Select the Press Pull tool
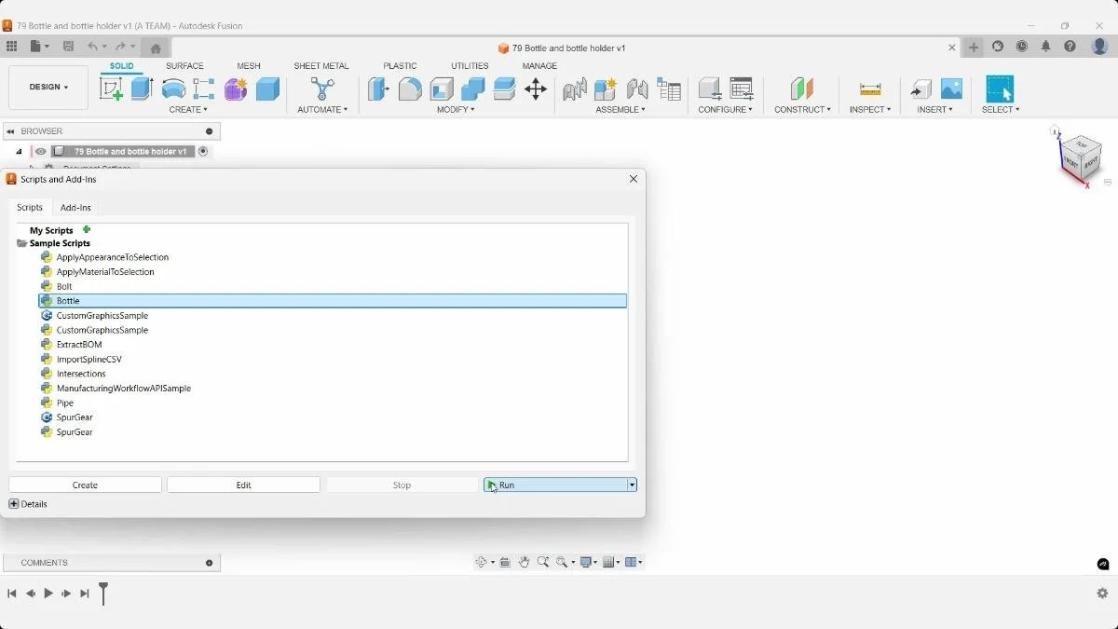 [378, 89]
